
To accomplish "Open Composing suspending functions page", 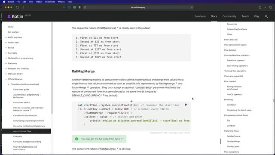I will click(x=29, y=121).
